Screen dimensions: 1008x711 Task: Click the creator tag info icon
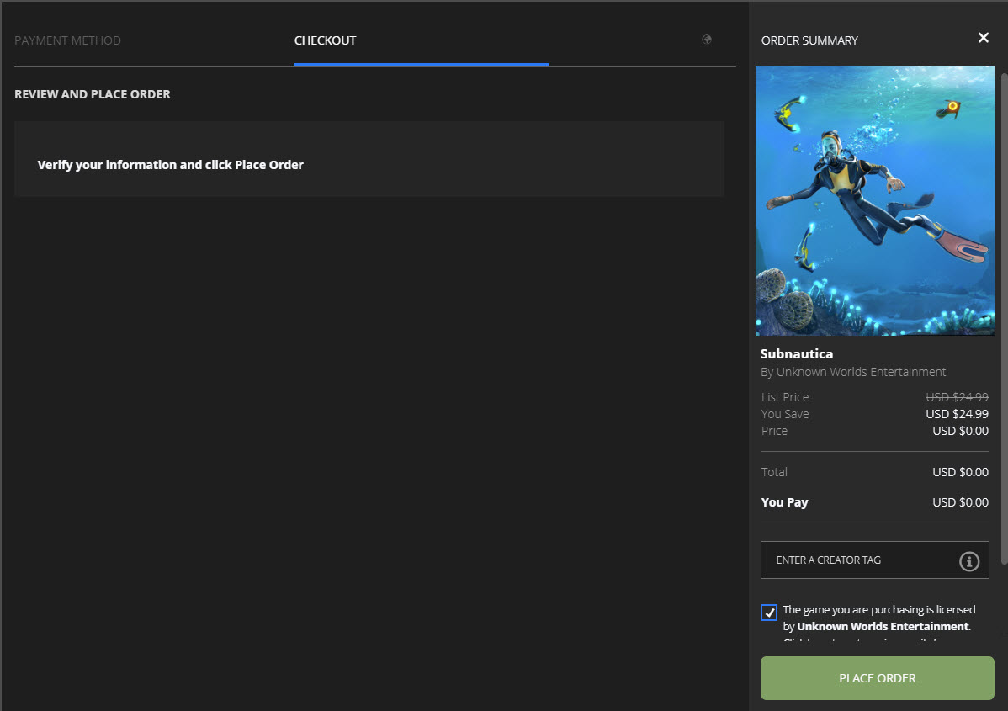[x=969, y=561]
